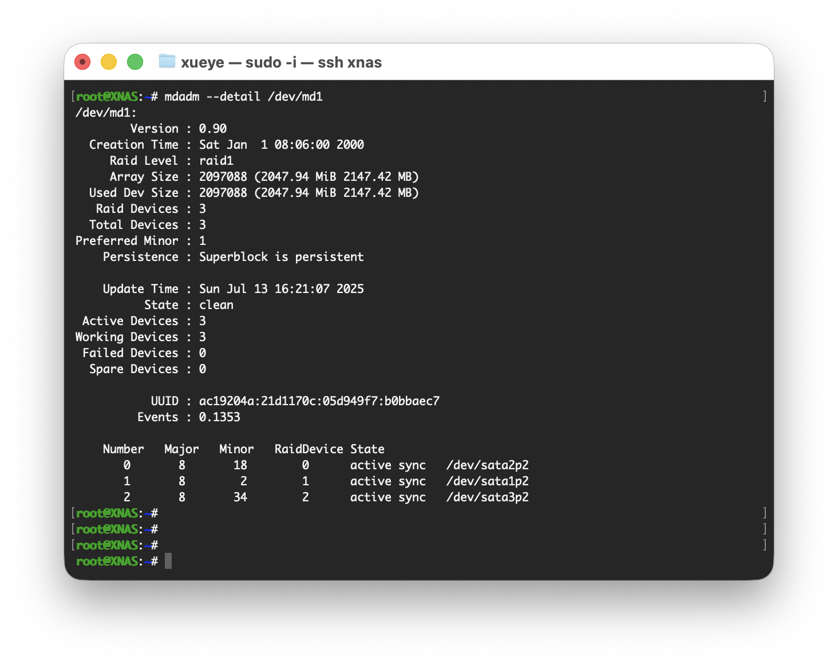Minimize the window using the yellow button

(109, 62)
